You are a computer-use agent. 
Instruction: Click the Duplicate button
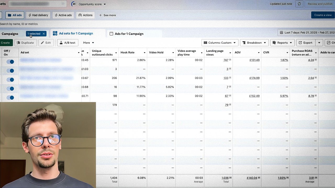pos(25,43)
